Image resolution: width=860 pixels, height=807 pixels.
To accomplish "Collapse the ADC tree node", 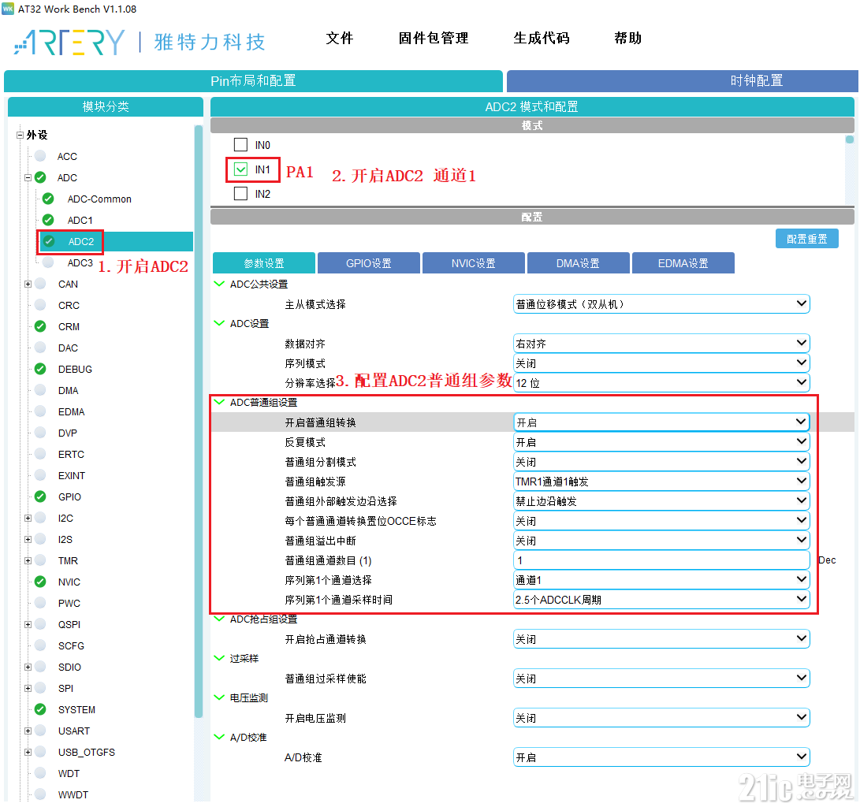I will [28, 177].
